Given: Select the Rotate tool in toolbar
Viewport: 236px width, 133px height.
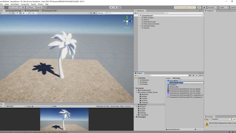Looking at the screenshot, I should [x=7, y=7].
